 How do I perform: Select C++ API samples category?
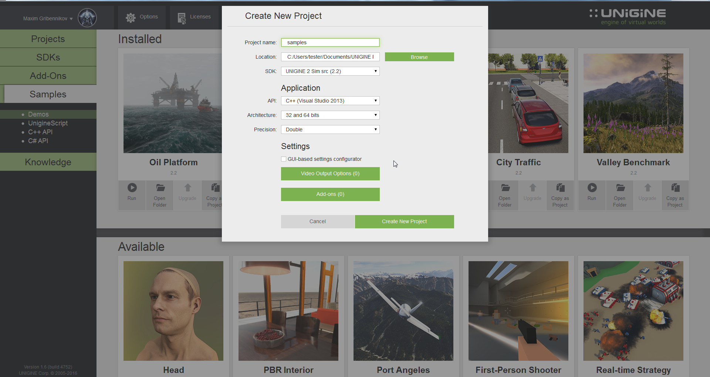pyautogui.click(x=40, y=132)
